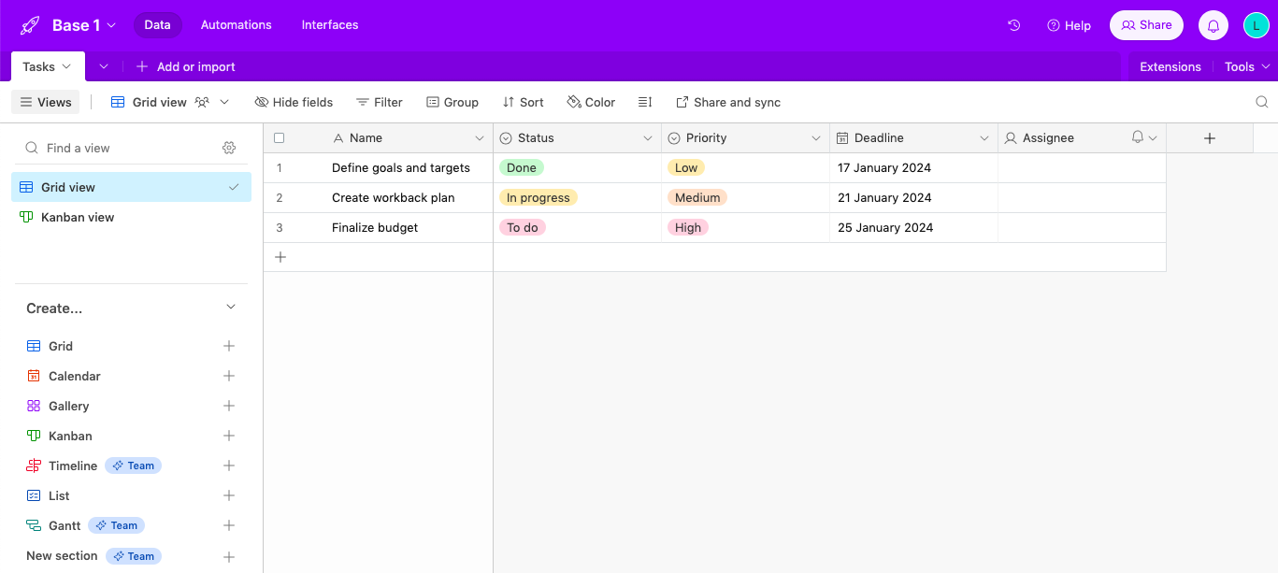
Task: Click the bell icon on the Assignee column
Action: tap(1139, 137)
